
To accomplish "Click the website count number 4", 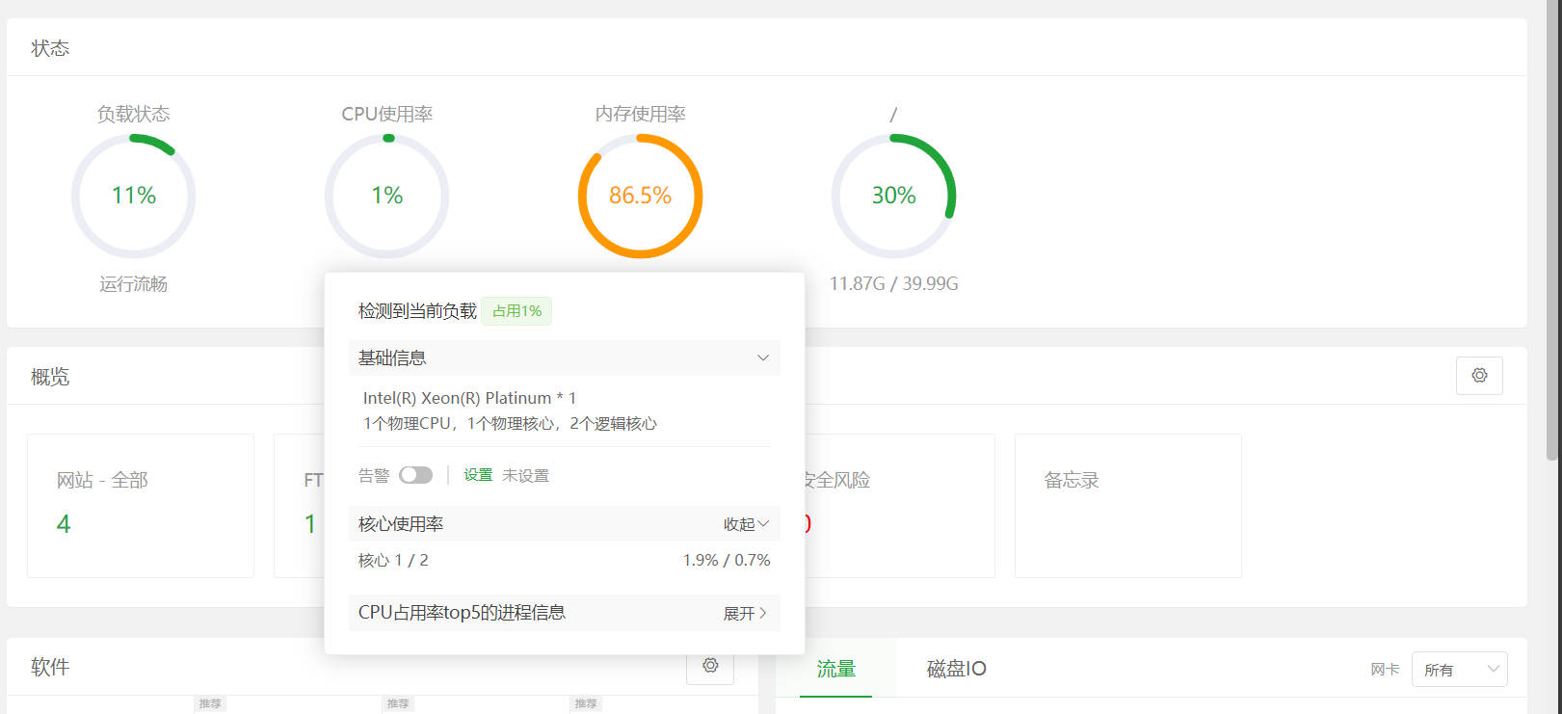I will 64,524.
